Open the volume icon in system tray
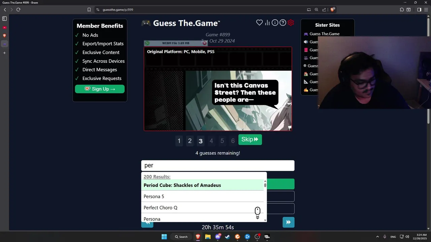Viewport: 431px width, 242px height. (x=407, y=237)
